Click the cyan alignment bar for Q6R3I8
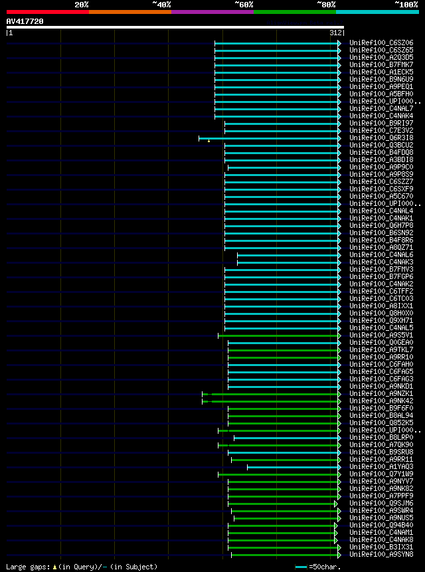Image resolution: width=425 pixels, height=572 pixels. [x=268, y=138]
